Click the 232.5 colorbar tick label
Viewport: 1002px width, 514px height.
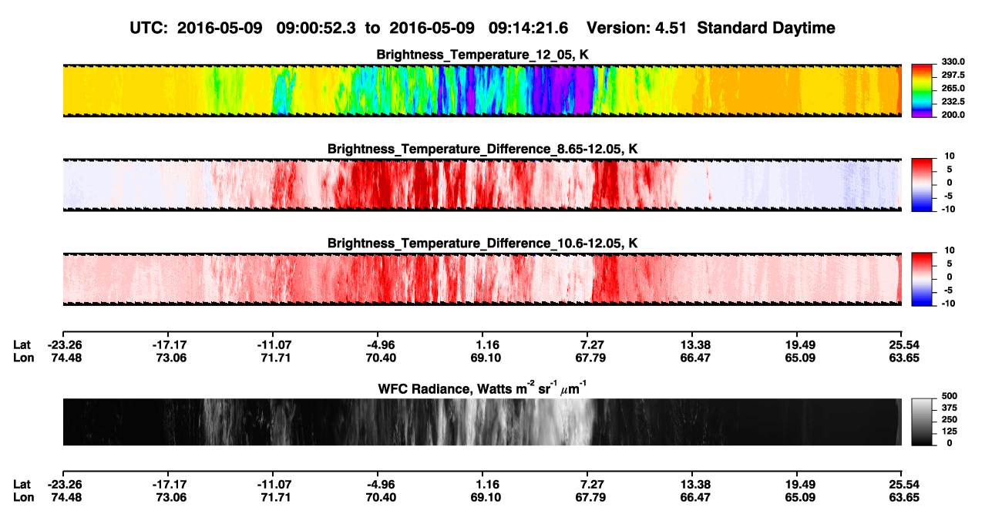[953, 102]
